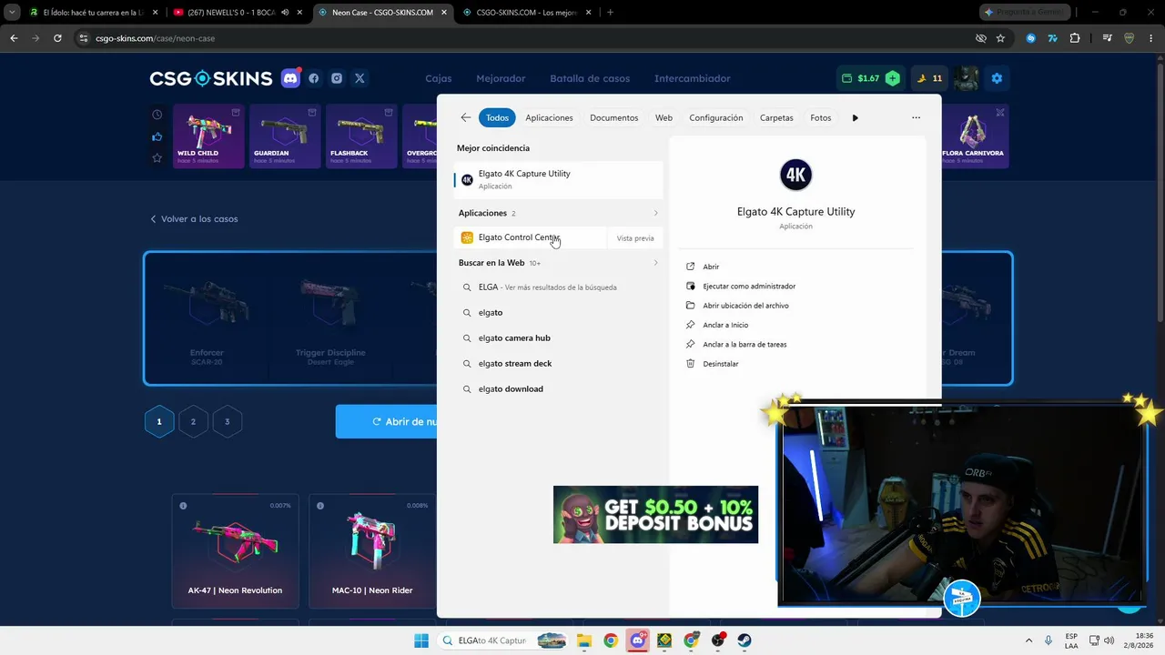Choose Anclar a Inicio
The width and height of the screenshot is (1165, 655).
pyautogui.click(x=725, y=325)
